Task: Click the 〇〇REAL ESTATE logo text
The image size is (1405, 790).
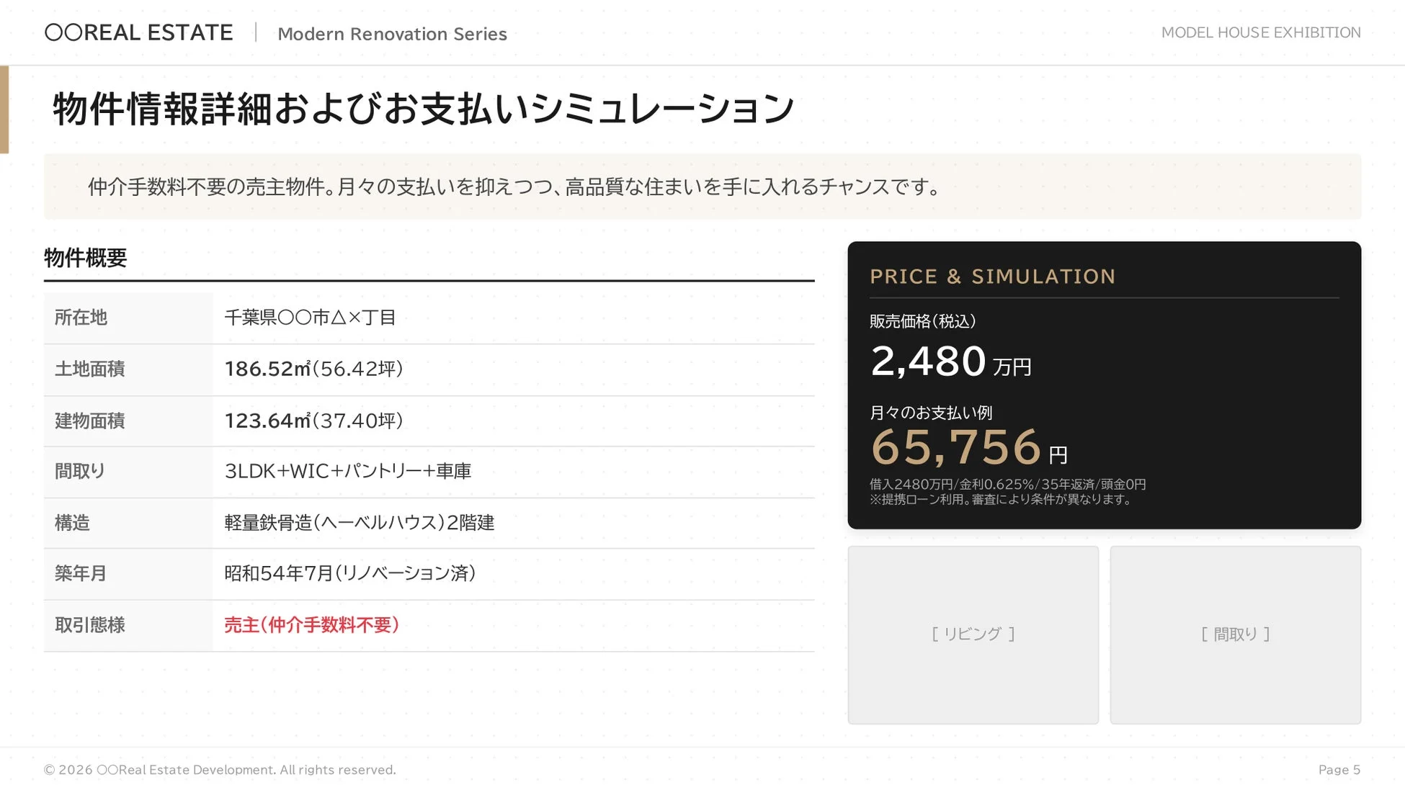Action: 139,33
